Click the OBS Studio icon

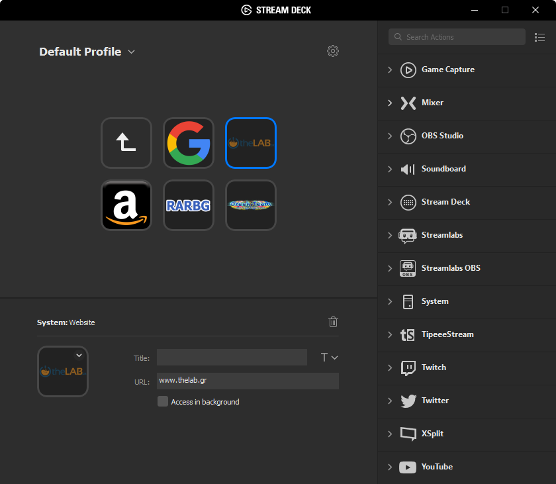[408, 136]
